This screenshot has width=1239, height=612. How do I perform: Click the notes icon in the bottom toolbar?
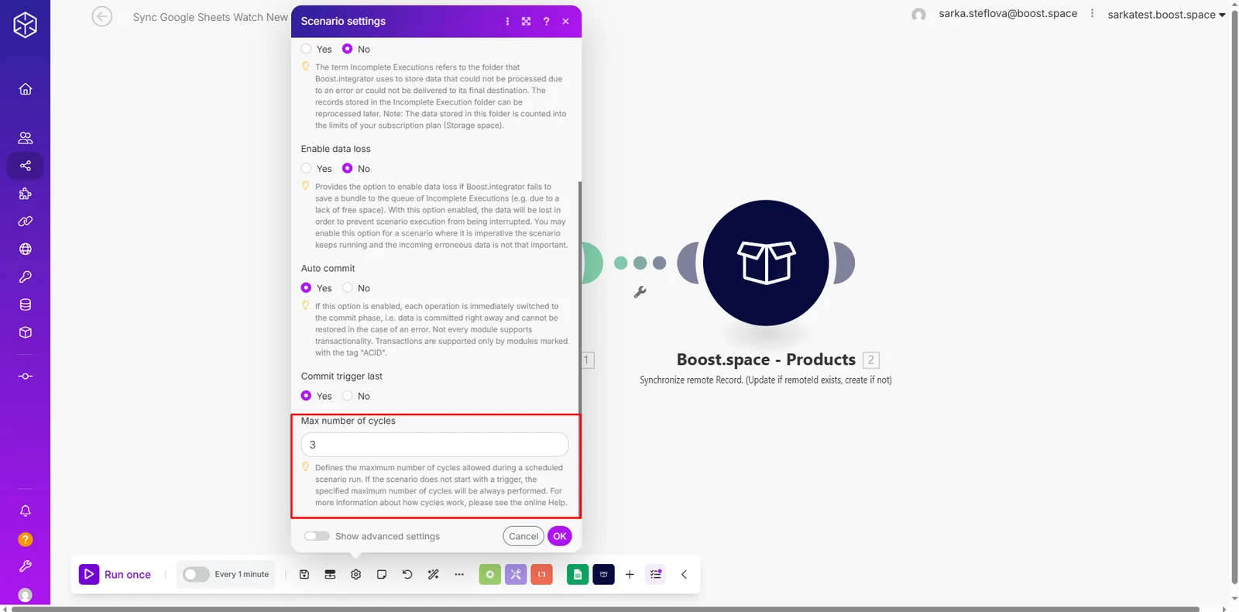click(382, 574)
